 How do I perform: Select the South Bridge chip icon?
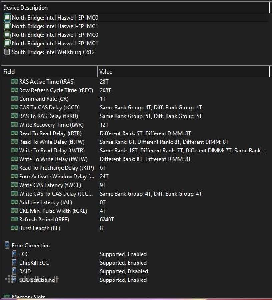[x=7, y=52]
